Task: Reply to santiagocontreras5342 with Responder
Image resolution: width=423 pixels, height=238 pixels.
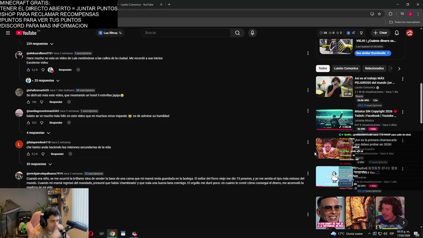Action: tap(56, 123)
